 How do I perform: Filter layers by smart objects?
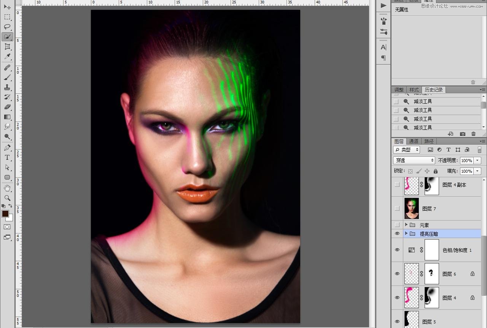tap(467, 150)
